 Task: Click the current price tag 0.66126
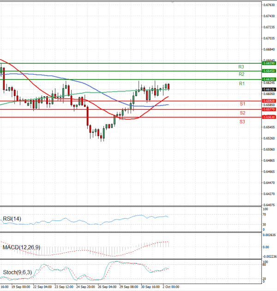point(269,89)
